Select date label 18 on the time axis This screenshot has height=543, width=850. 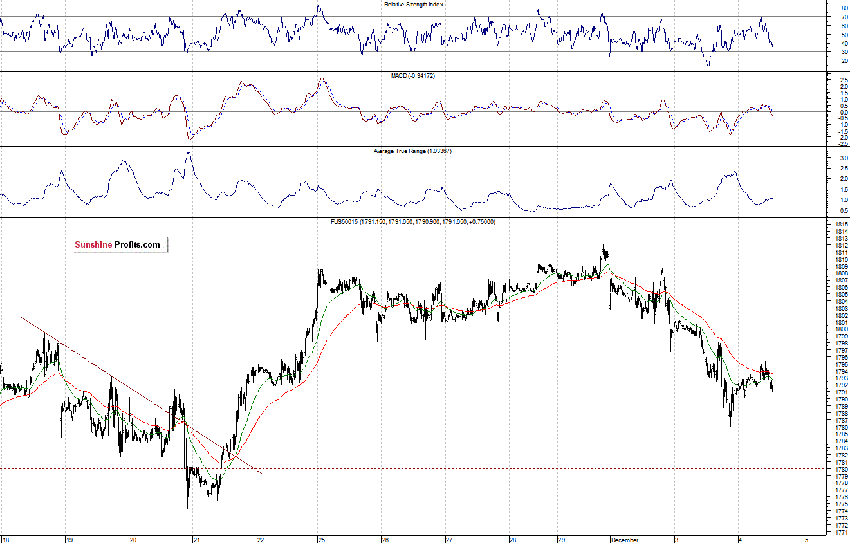tap(6, 539)
